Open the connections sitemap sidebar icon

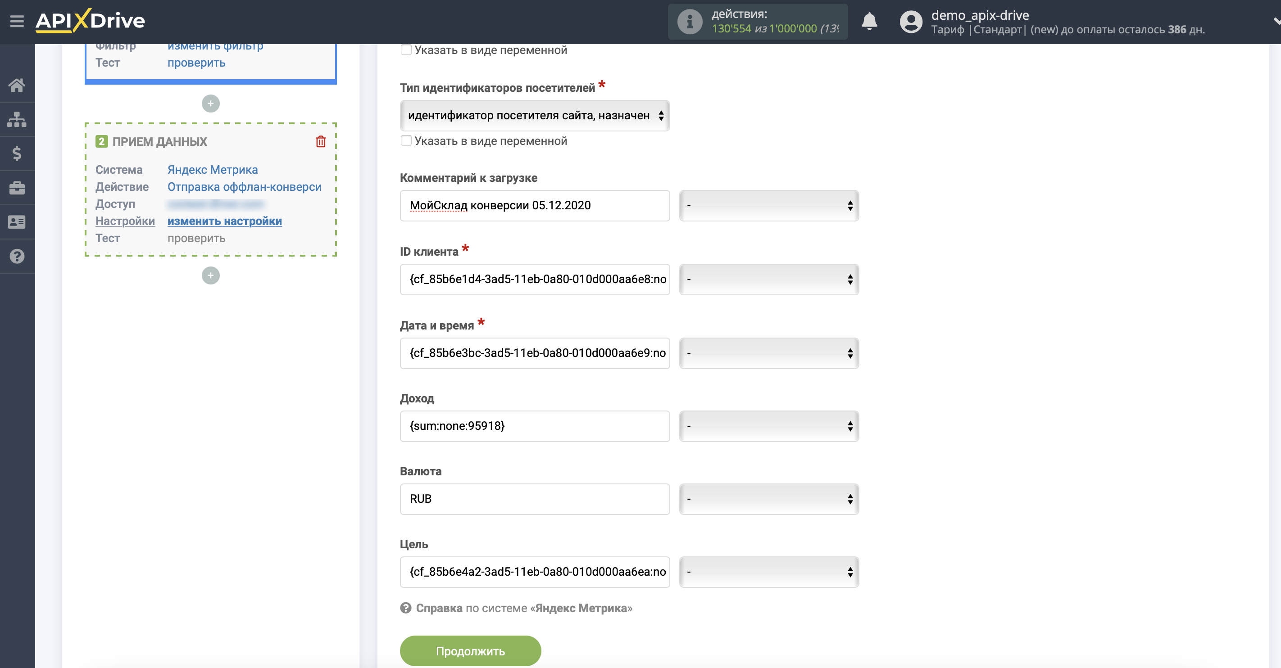click(x=17, y=119)
